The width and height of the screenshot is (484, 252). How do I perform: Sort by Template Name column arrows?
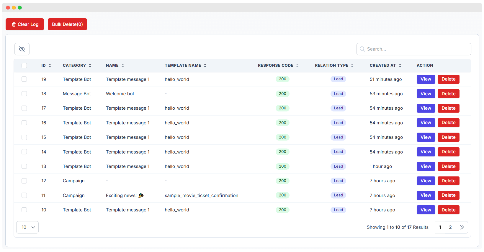click(x=205, y=66)
